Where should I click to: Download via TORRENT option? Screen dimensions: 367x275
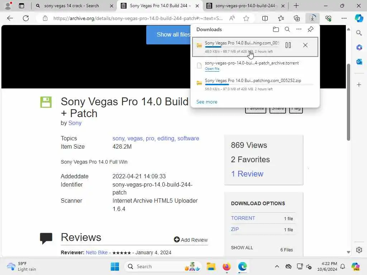243,218
